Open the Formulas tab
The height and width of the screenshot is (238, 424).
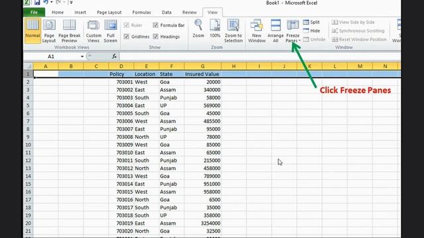click(141, 13)
